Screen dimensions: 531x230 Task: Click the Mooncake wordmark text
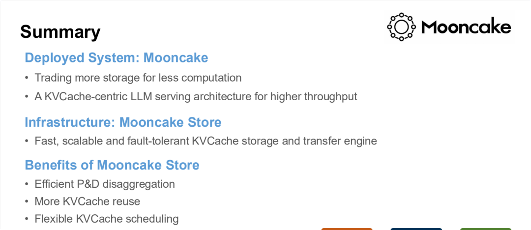tap(466, 27)
